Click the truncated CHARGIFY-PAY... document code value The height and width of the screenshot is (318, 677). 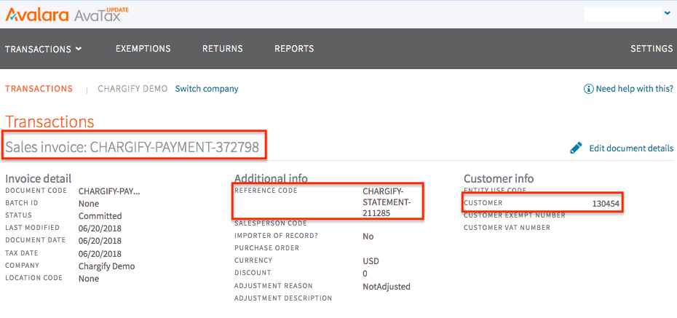pyautogui.click(x=110, y=191)
